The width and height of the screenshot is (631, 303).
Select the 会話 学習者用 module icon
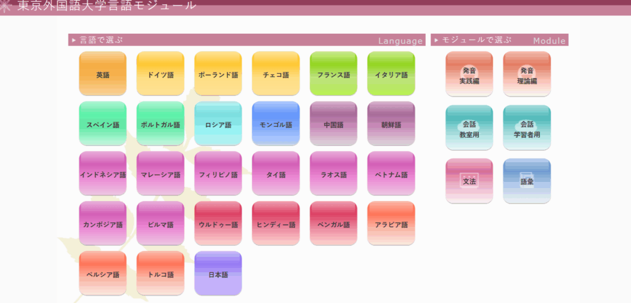[x=527, y=128]
